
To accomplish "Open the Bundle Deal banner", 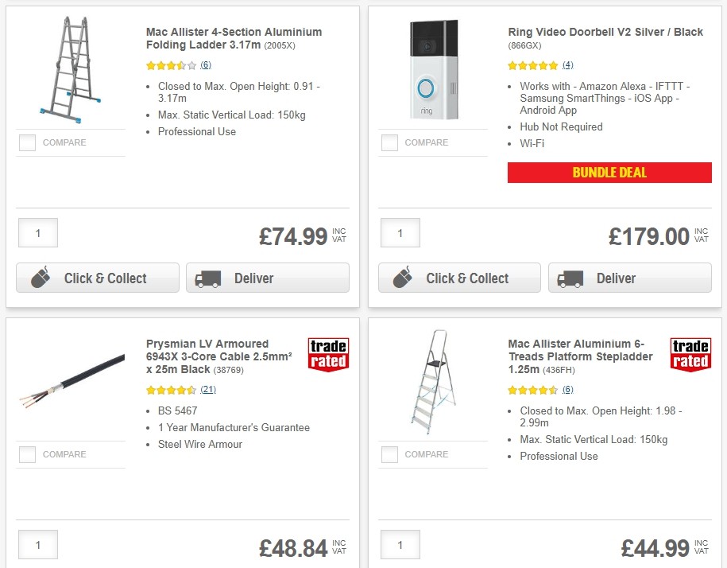I will pos(609,172).
